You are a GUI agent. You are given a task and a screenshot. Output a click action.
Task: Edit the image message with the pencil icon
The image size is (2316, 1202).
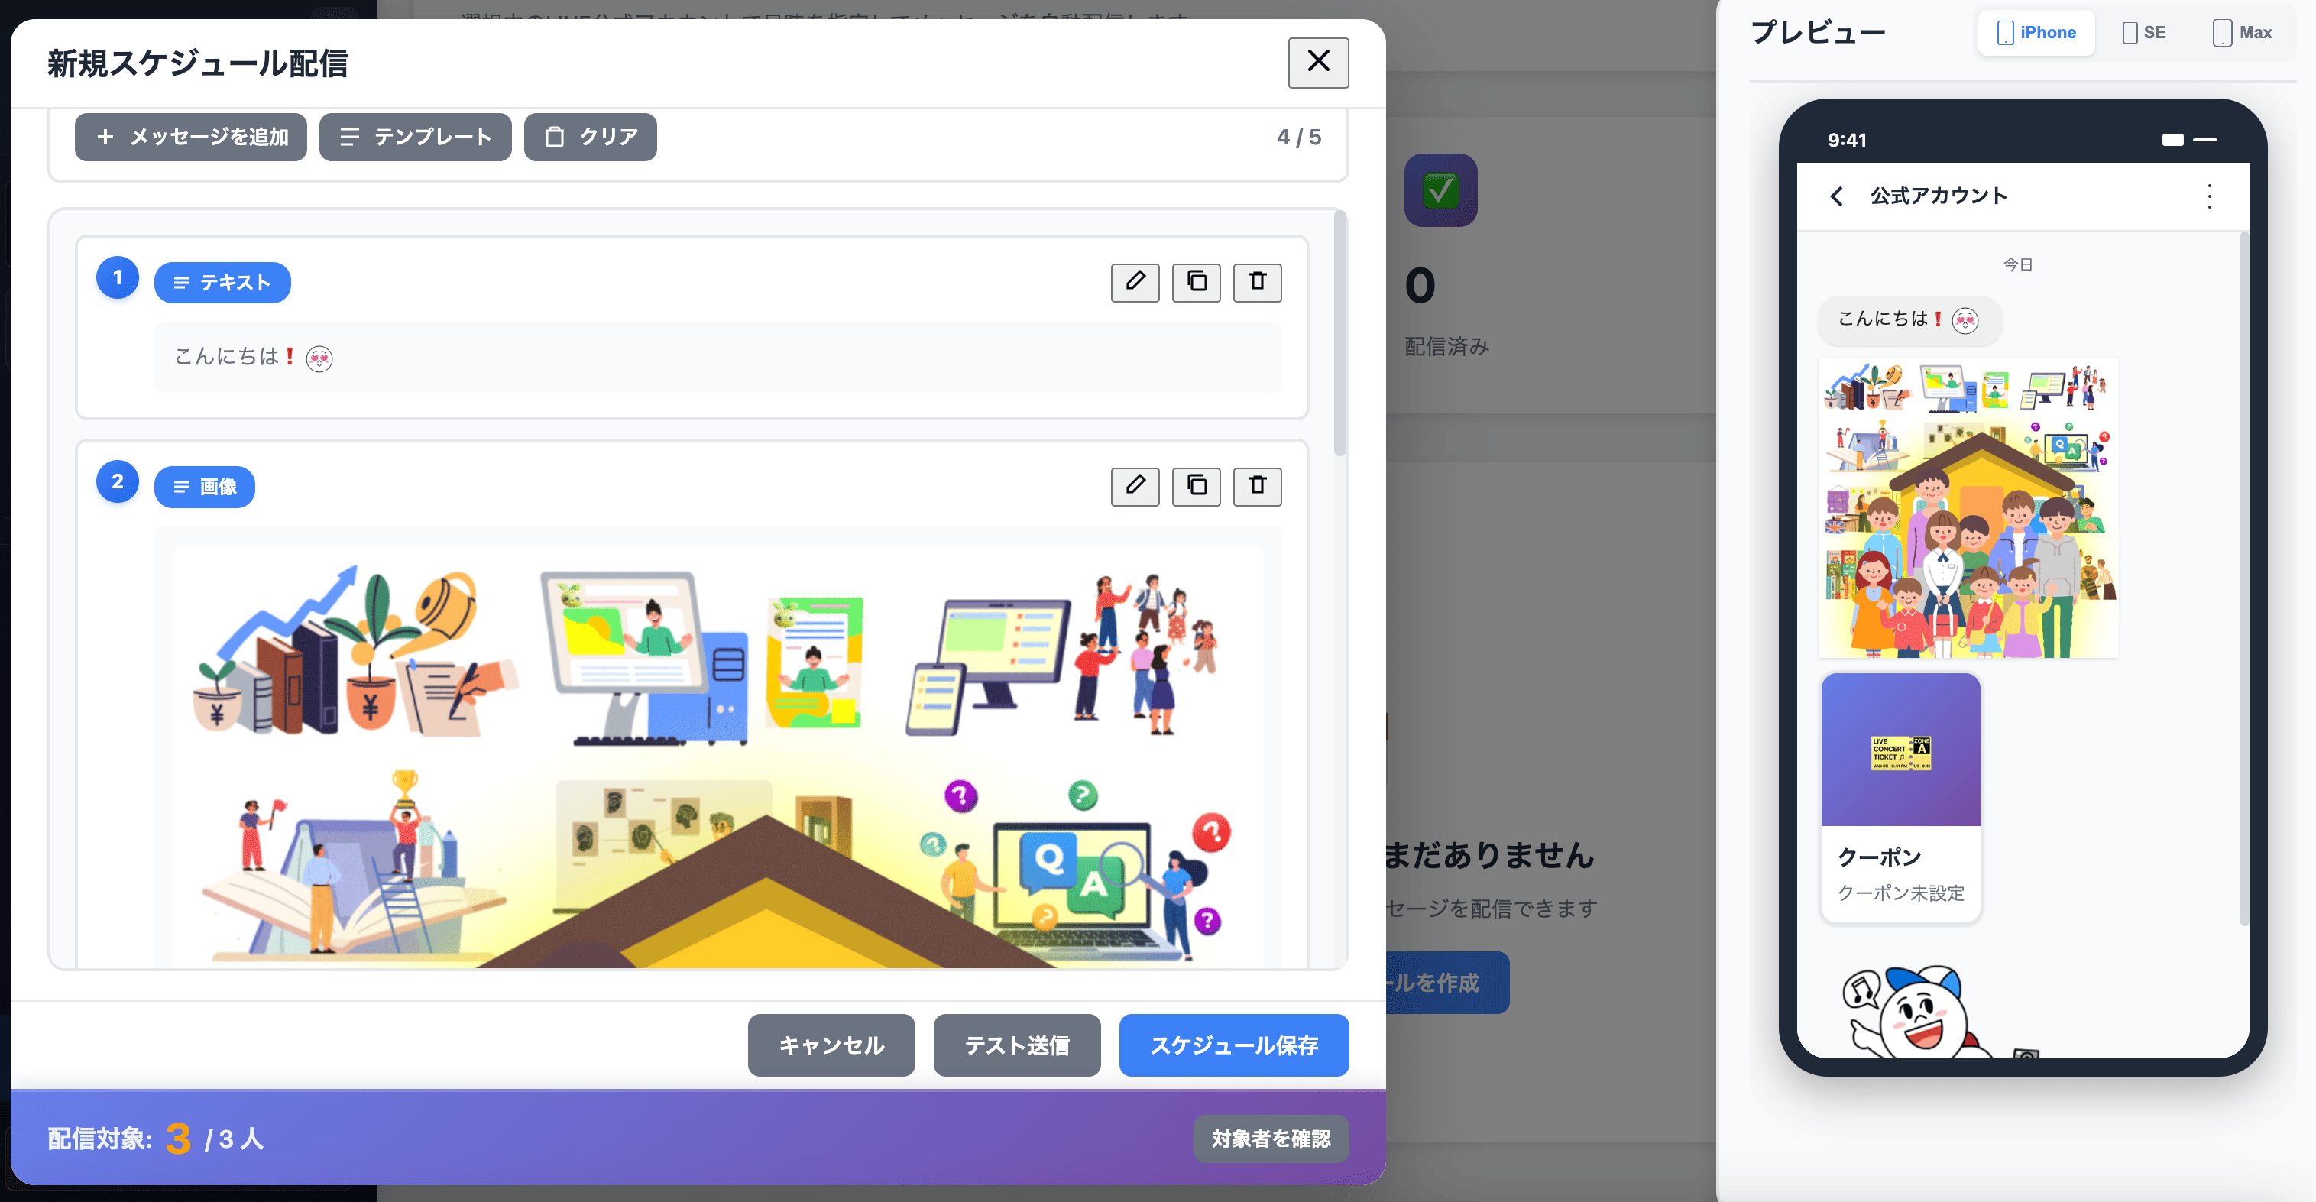(1135, 486)
